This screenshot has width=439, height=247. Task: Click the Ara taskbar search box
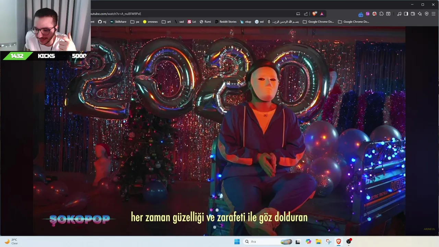268,242
